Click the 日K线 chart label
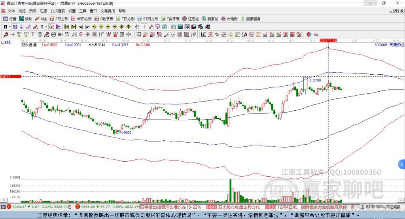405x219 pixels. pos(6,42)
